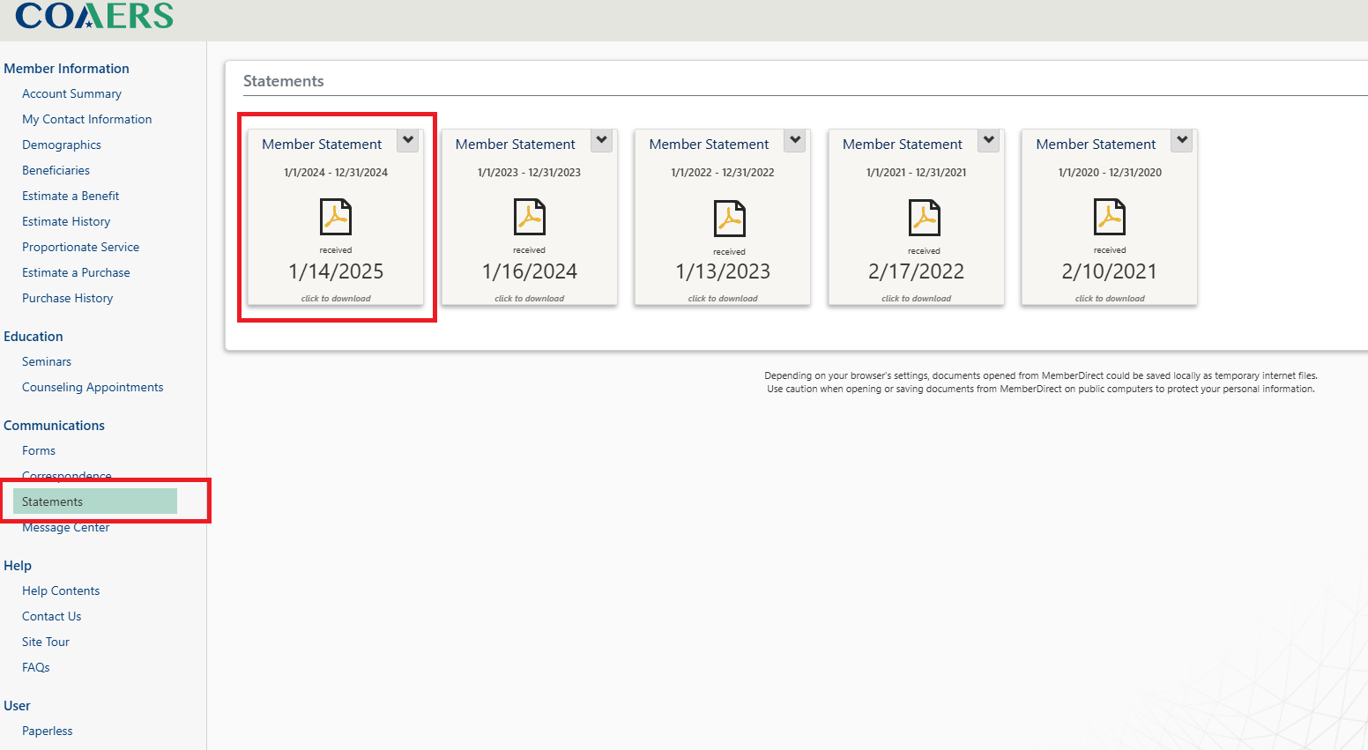
Task: Download PDF icon for 2022 member statement
Action: click(x=729, y=218)
